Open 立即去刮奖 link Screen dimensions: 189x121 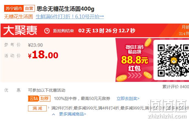pyautogui.click(x=128, y=99)
